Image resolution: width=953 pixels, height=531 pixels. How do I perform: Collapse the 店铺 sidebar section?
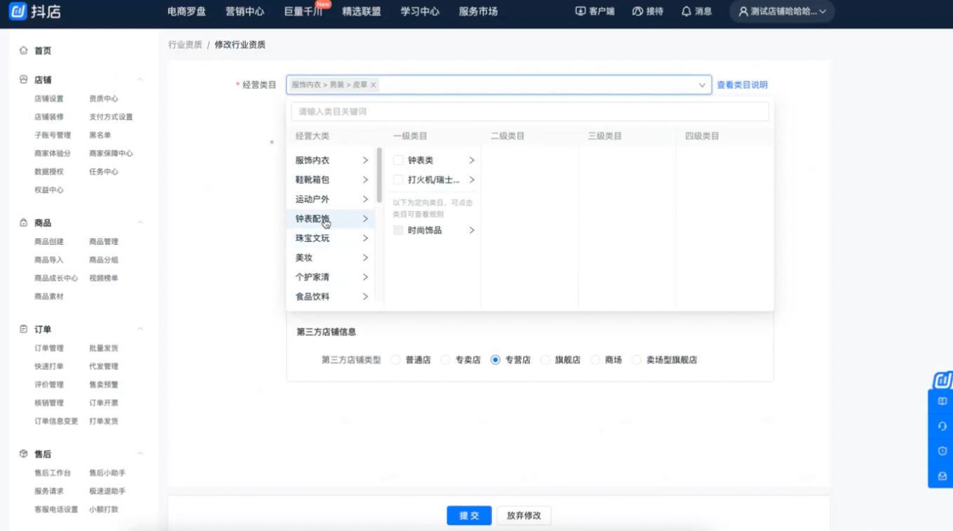[140, 80]
